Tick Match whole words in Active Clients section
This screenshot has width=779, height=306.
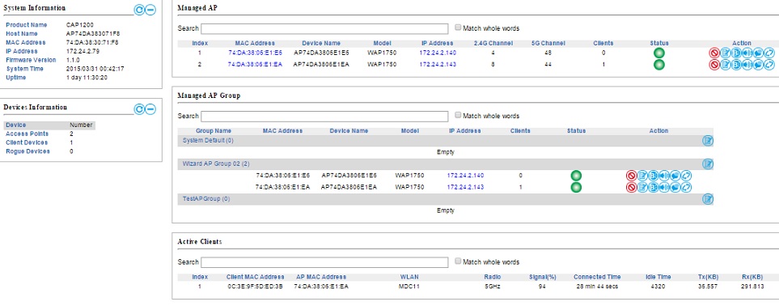[458, 261]
